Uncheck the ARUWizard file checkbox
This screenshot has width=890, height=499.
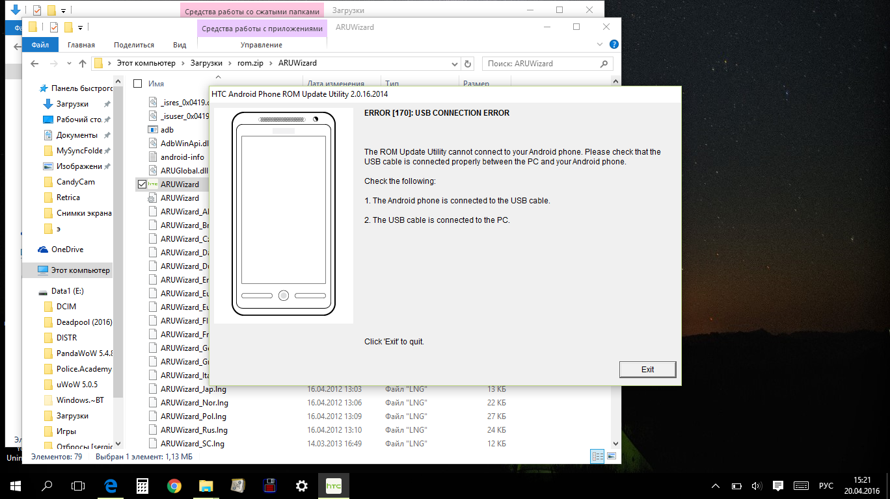point(142,185)
